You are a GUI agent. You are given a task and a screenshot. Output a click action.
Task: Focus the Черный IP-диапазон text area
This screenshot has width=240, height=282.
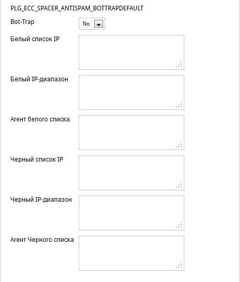point(132,213)
